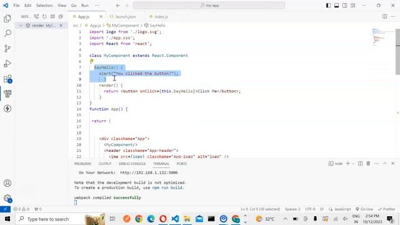Screen dimensions: 400x225
Task: Open the Thunder Client lightning icon
Action: coord(7,109)
